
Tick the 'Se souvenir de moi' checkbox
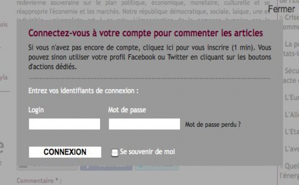(x=115, y=153)
